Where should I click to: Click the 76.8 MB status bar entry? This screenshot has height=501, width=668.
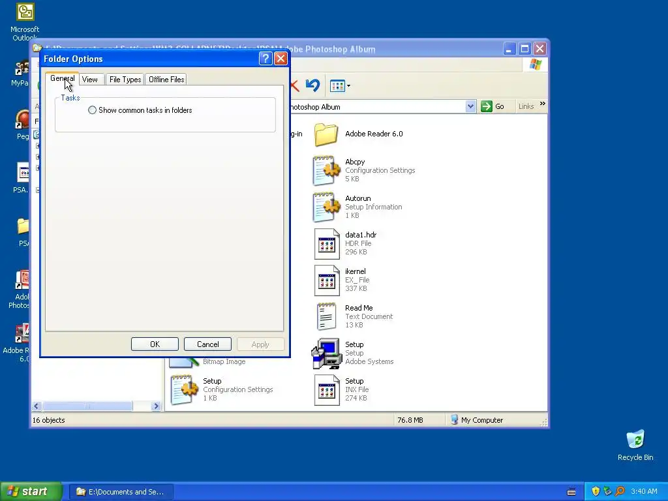410,420
